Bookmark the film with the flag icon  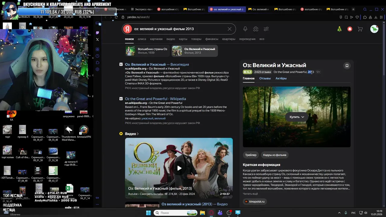347,65
